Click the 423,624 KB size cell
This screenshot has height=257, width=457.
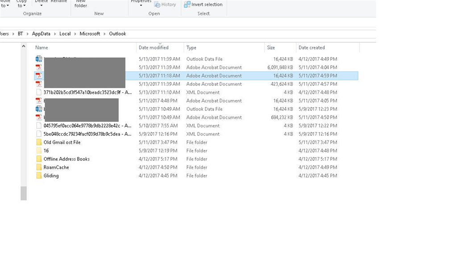coord(282,84)
